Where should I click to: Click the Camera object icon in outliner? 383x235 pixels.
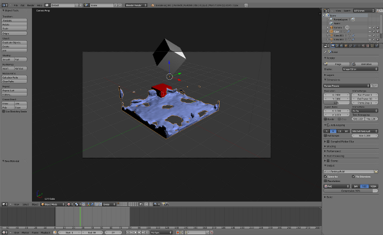coord(331,27)
